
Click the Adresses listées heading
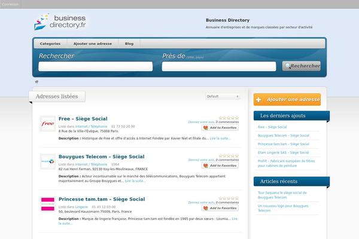coord(57,97)
